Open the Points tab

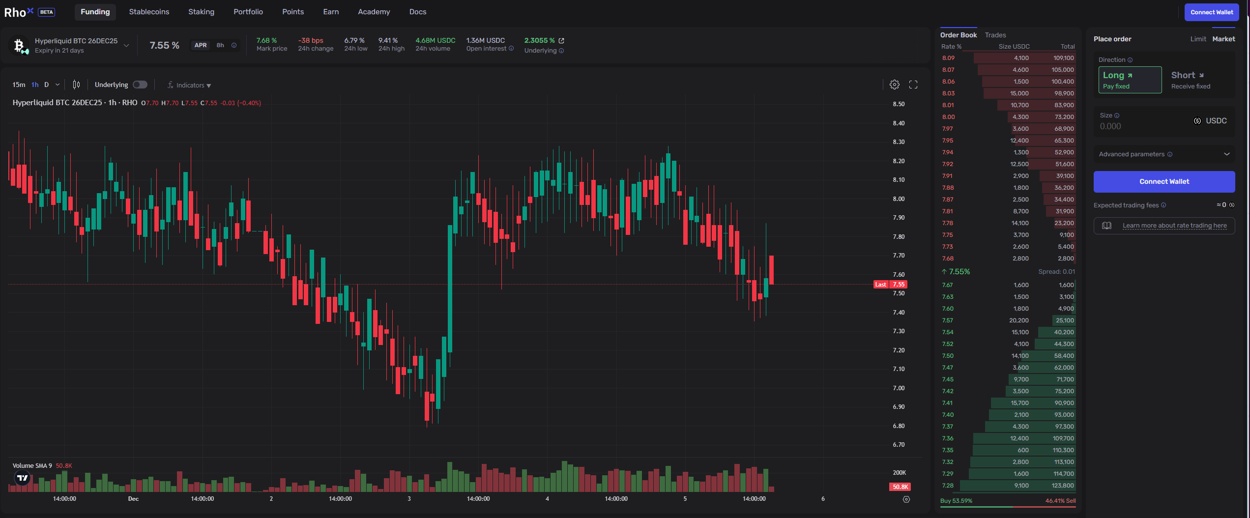[293, 12]
